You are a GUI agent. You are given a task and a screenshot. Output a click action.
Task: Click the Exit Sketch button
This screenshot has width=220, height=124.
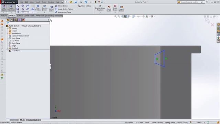pyautogui.click(x=4, y=8)
